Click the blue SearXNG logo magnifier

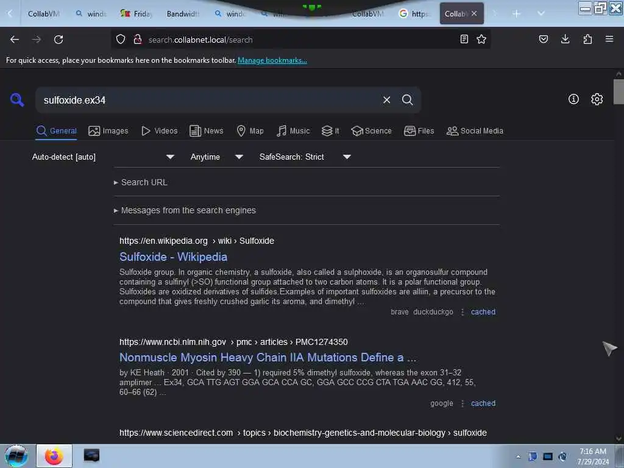[17, 99]
